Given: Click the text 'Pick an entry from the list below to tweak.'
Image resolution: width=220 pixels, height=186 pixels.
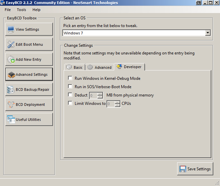Looking at the screenshot, I should coord(100,26).
